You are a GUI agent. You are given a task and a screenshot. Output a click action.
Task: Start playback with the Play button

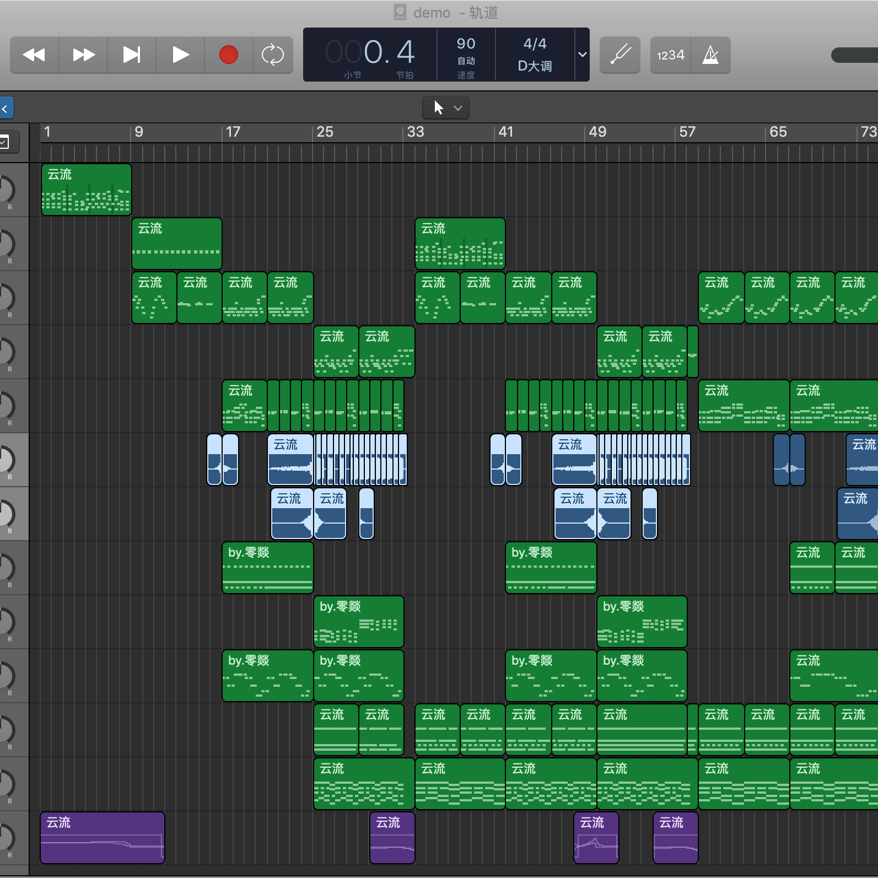coord(180,55)
